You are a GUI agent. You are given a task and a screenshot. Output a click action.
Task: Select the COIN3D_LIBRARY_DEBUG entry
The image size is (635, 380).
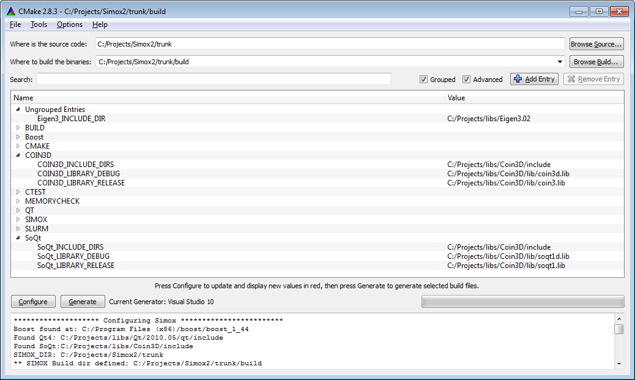(x=78, y=174)
